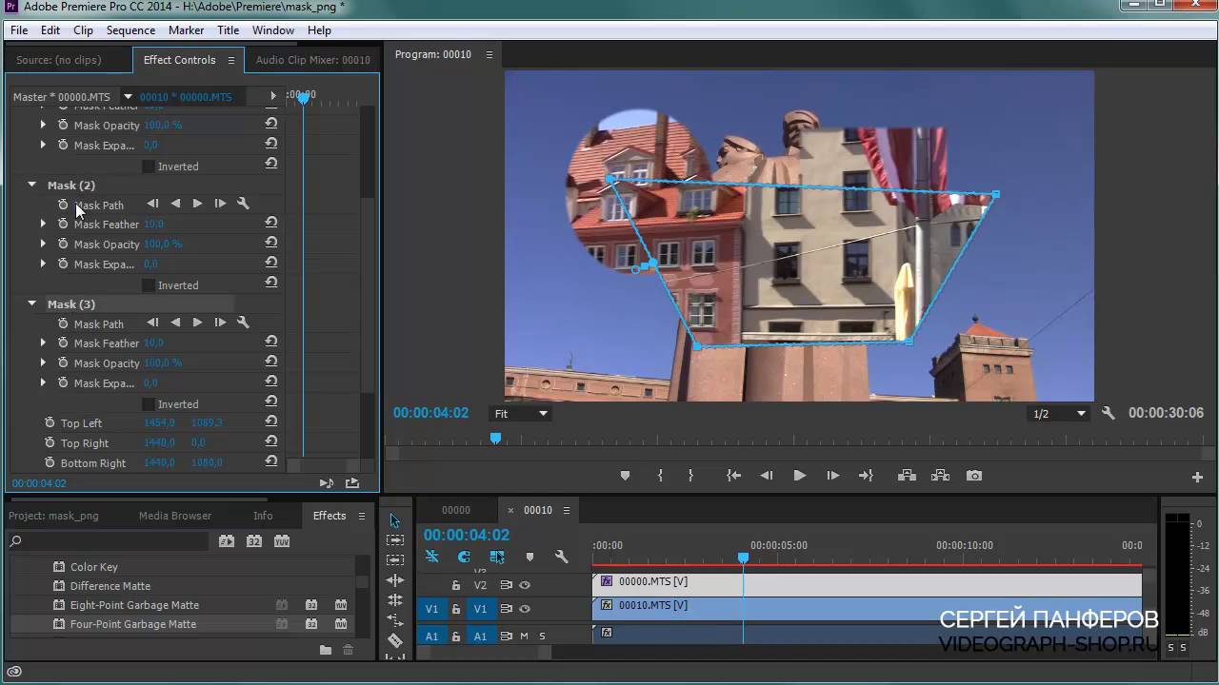Open the Fit zoom level dropdown
Image resolution: width=1219 pixels, height=685 pixels.
coord(521,414)
